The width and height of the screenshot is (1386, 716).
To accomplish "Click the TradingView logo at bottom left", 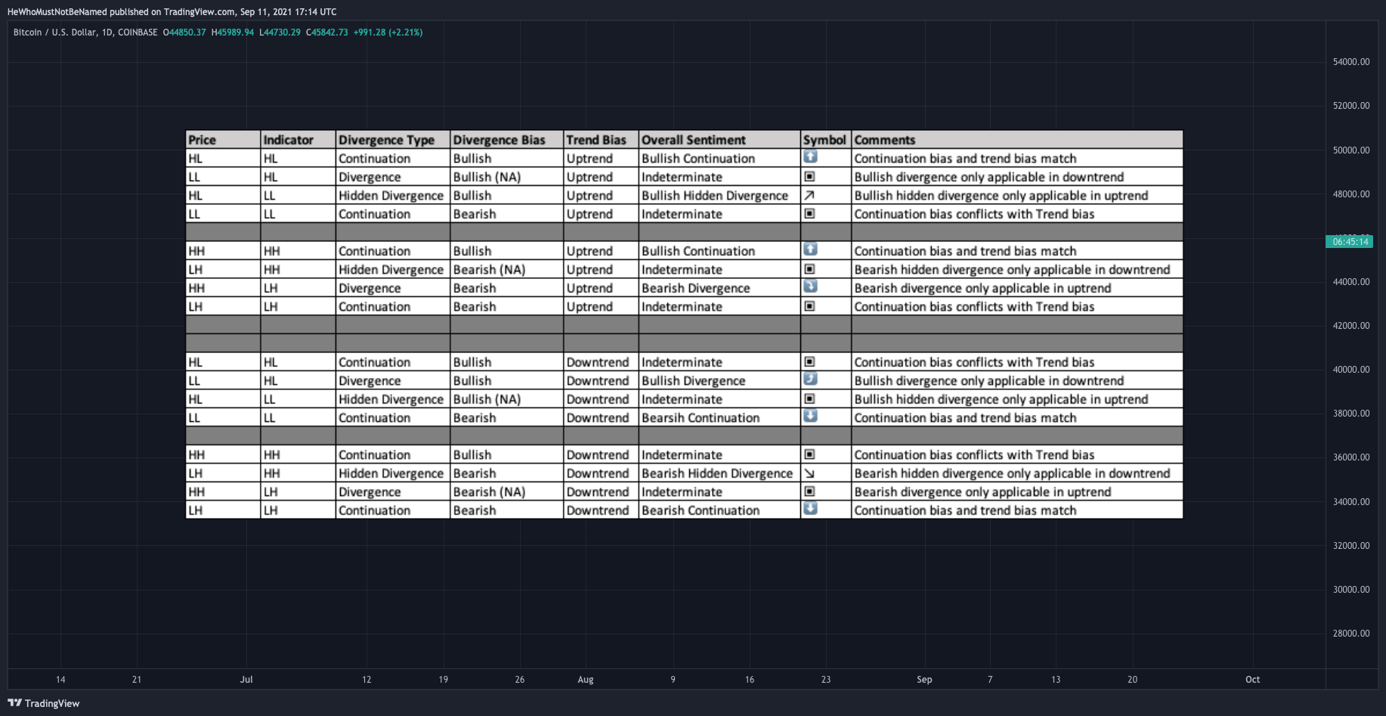I will point(43,703).
